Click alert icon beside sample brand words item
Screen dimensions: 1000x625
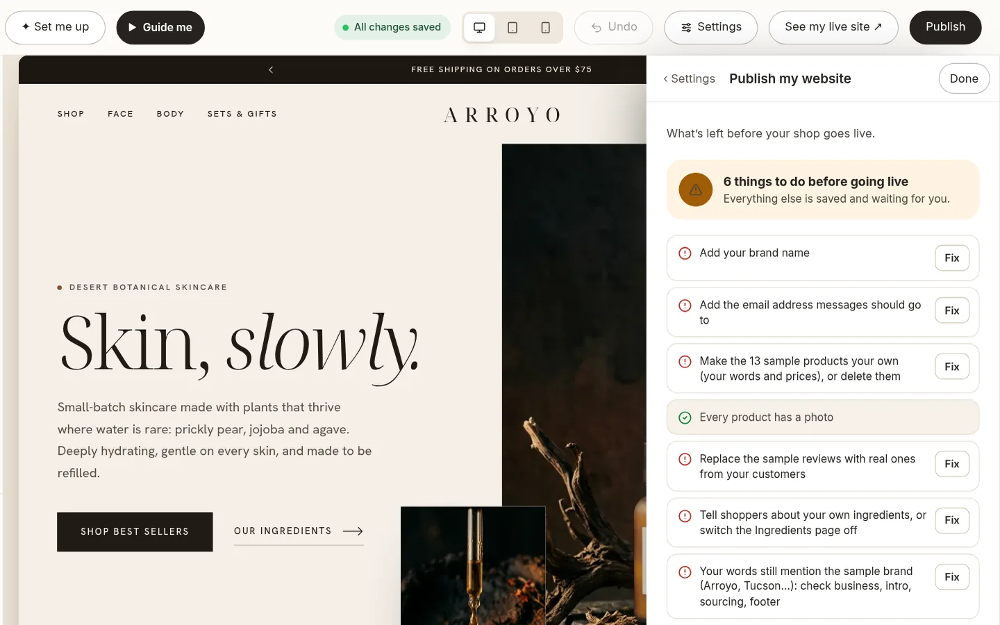[x=685, y=572]
